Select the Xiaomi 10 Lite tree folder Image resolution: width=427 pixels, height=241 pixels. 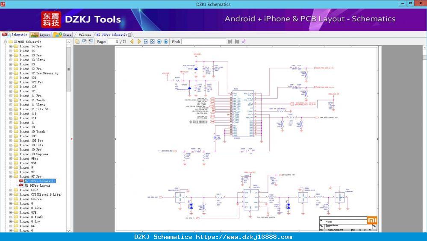tap(31, 145)
